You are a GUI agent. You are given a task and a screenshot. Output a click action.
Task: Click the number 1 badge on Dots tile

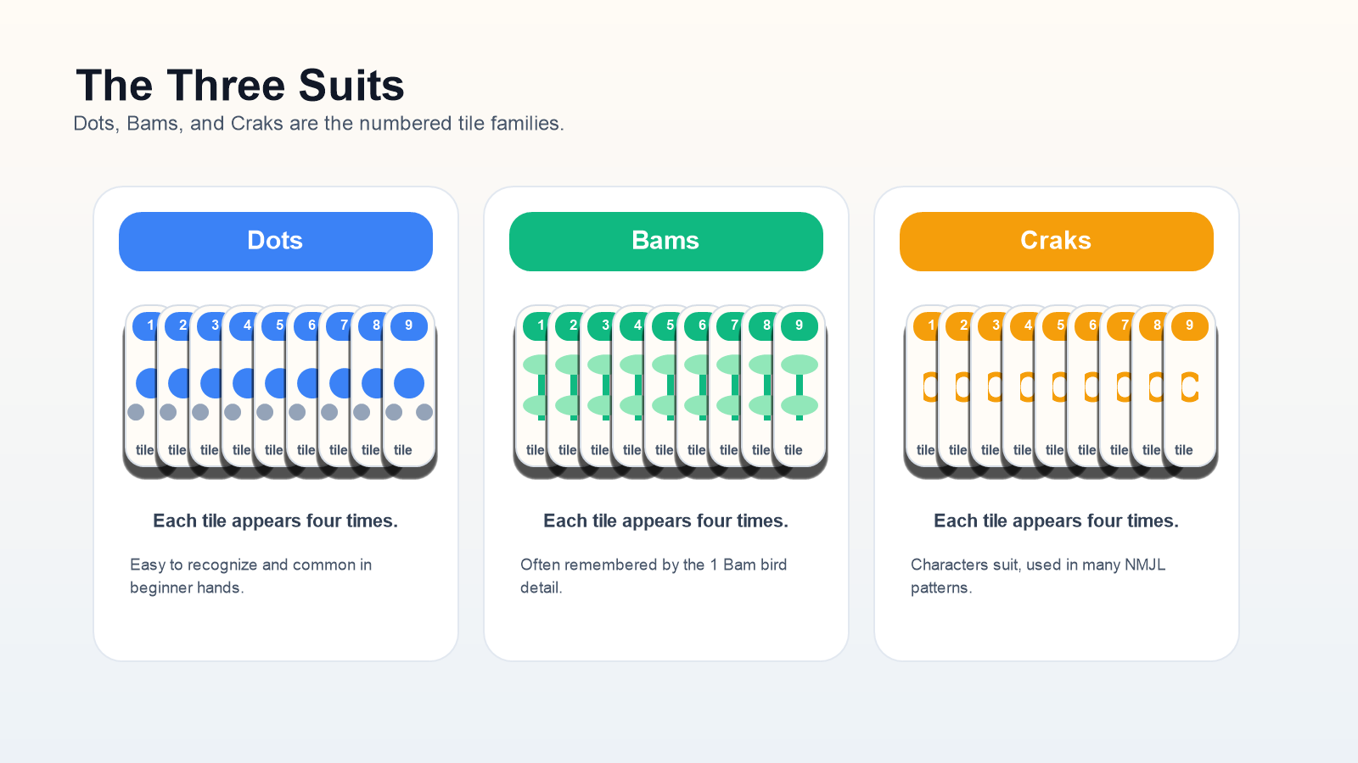coord(144,326)
